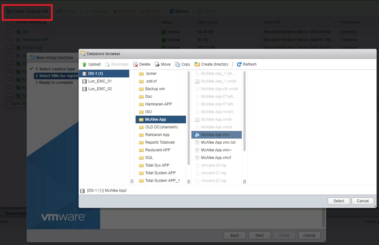Click the Total Sys APP folder icon

pos(141,166)
